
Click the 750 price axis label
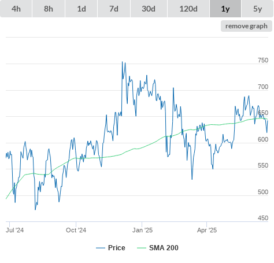coord(263,60)
